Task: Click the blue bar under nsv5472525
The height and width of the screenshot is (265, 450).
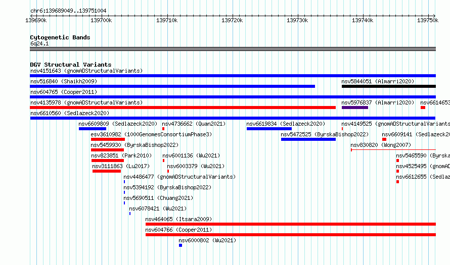Action: click(308, 139)
